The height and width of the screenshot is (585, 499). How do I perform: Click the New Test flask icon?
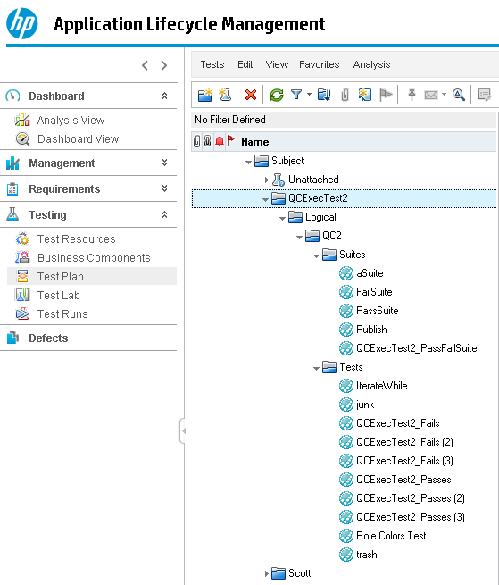click(x=225, y=95)
